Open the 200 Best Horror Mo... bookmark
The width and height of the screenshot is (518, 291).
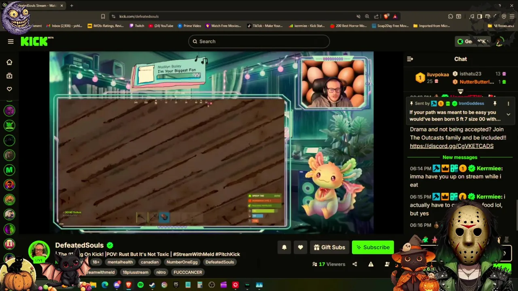point(348,26)
